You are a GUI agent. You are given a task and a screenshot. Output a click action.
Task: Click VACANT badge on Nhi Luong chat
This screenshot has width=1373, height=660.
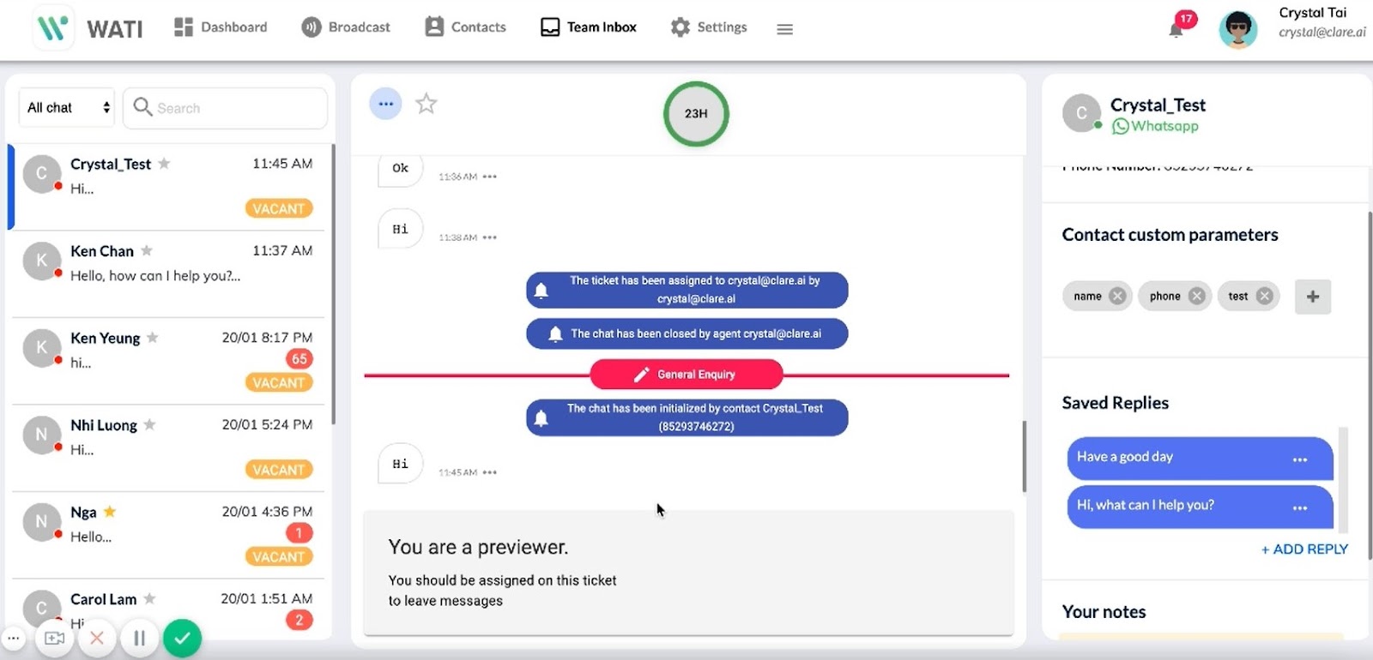pyautogui.click(x=279, y=470)
